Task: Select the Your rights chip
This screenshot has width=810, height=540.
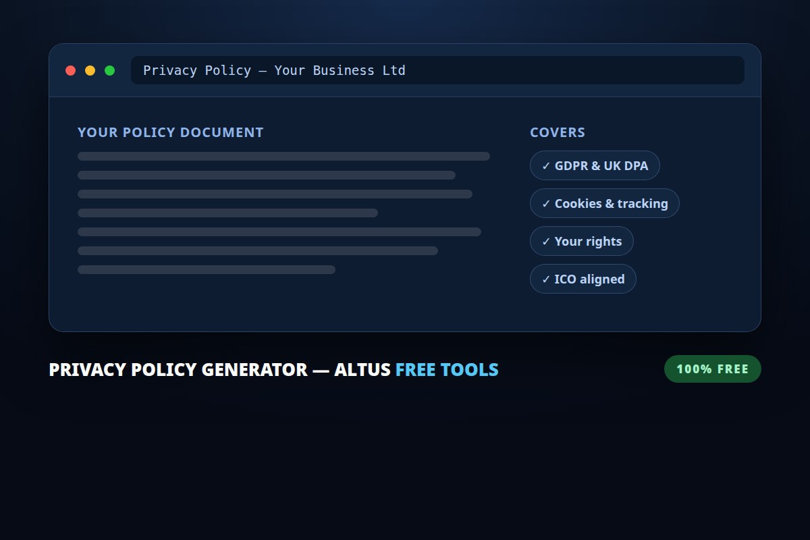Action: [582, 241]
